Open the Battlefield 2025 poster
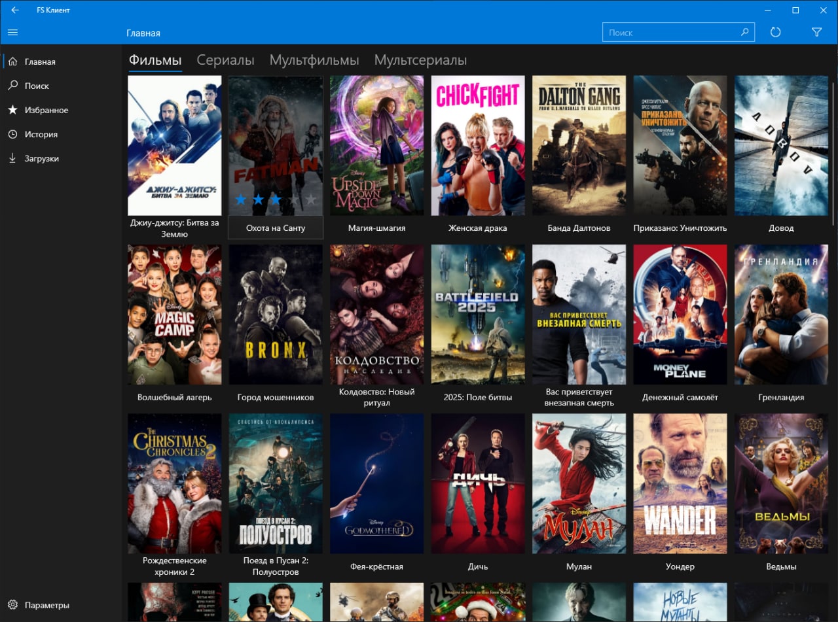Image resolution: width=838 pixels, height=622 pixels. tap(478, 315)
